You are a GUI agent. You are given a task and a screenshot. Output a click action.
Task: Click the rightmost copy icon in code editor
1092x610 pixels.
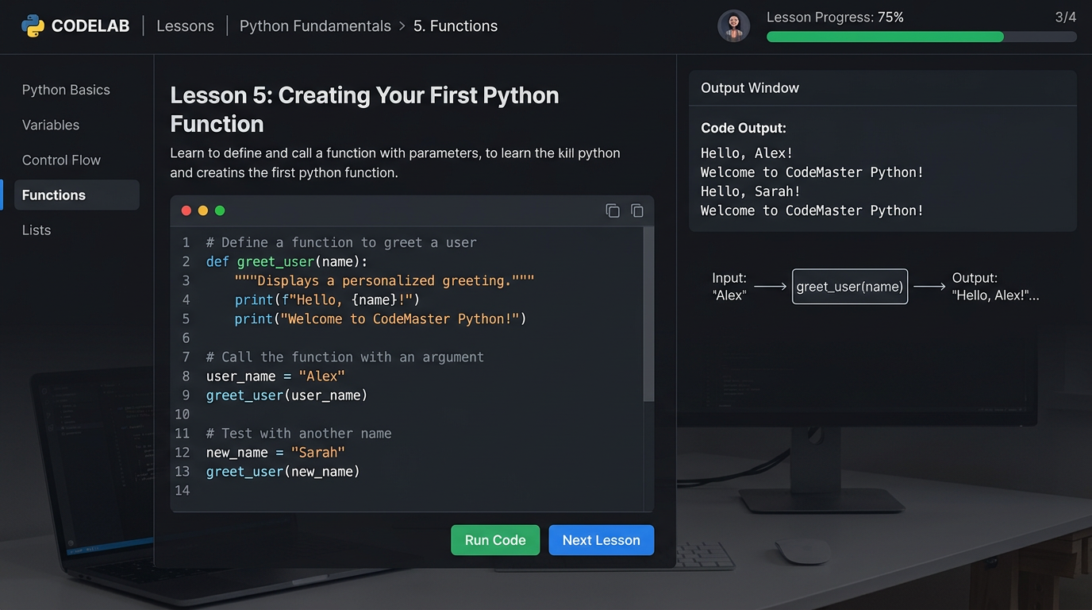[636, 210]
